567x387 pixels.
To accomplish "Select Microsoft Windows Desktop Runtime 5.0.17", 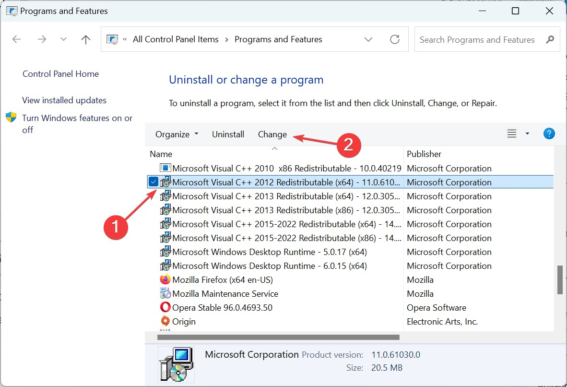I will pos(270,252).
